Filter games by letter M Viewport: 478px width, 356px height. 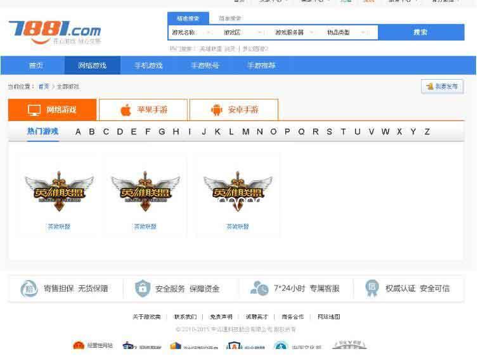(245, 132)
